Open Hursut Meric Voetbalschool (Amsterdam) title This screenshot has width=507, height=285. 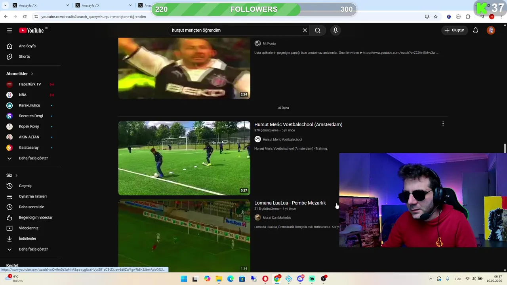click(x=298, y=124)
